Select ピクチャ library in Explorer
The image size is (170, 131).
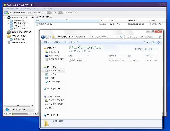click(52, 74)
